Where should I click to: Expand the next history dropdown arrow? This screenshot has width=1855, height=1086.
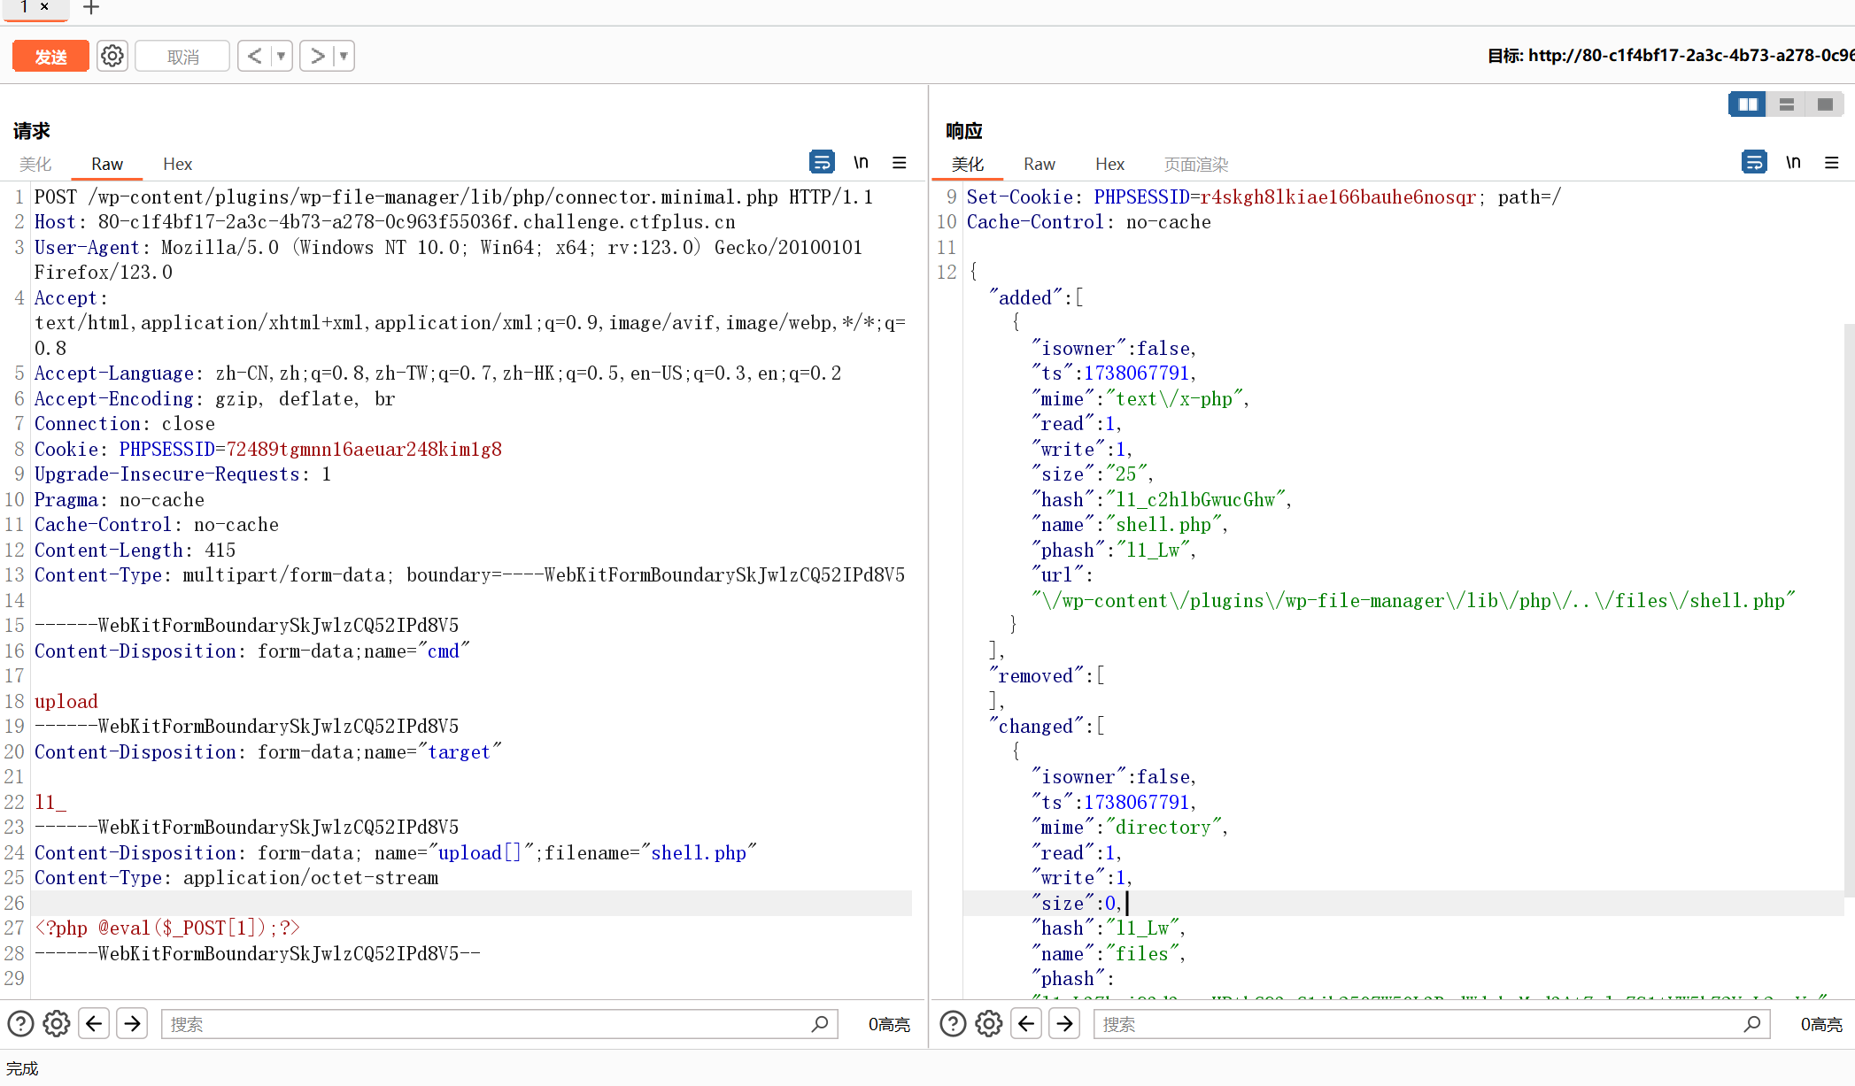344,56
